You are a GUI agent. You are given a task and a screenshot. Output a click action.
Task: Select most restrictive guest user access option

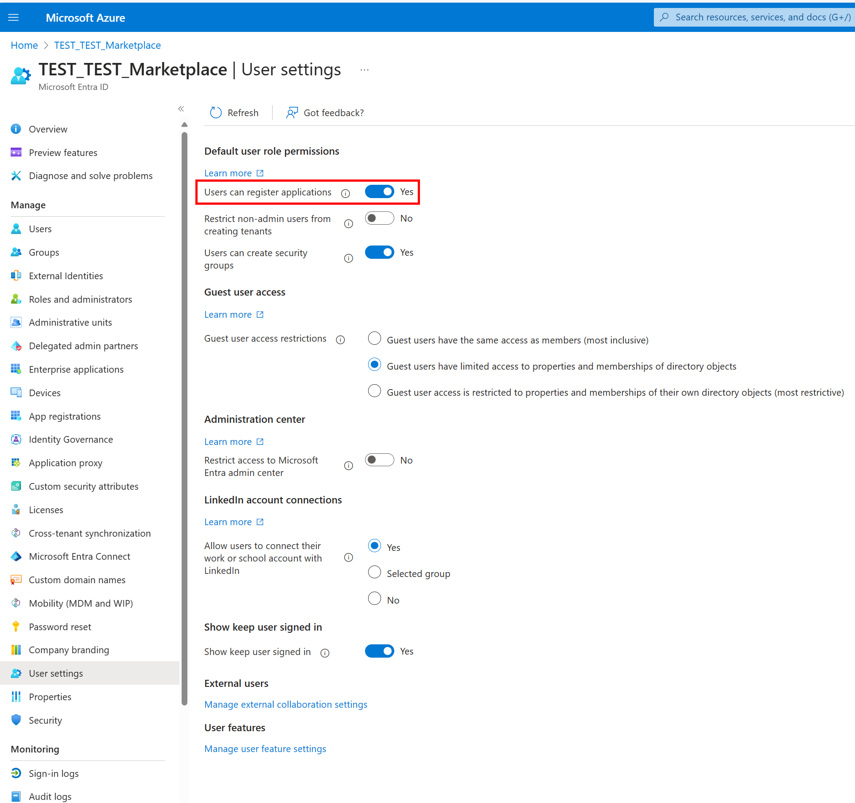(375, 391)
